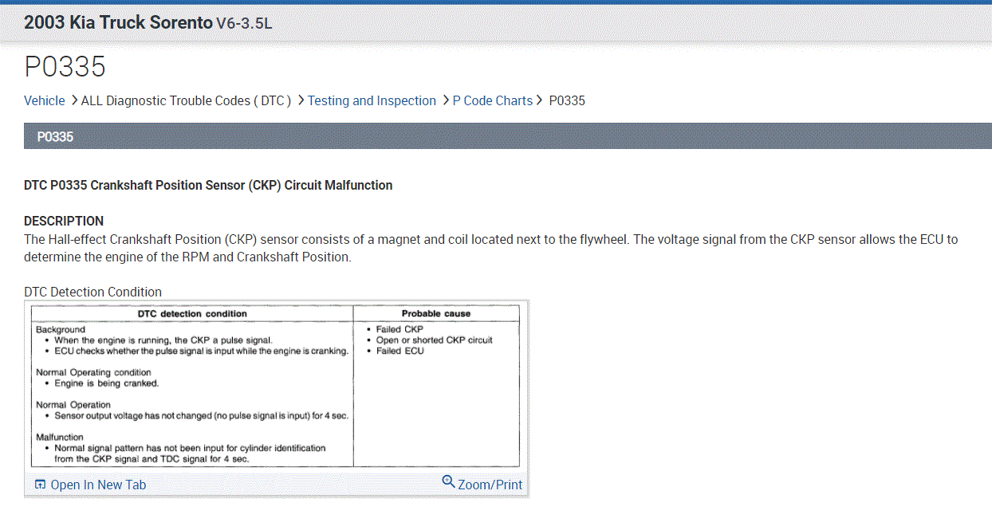Click the chevron before the P0335 breadcrumb

539,100
